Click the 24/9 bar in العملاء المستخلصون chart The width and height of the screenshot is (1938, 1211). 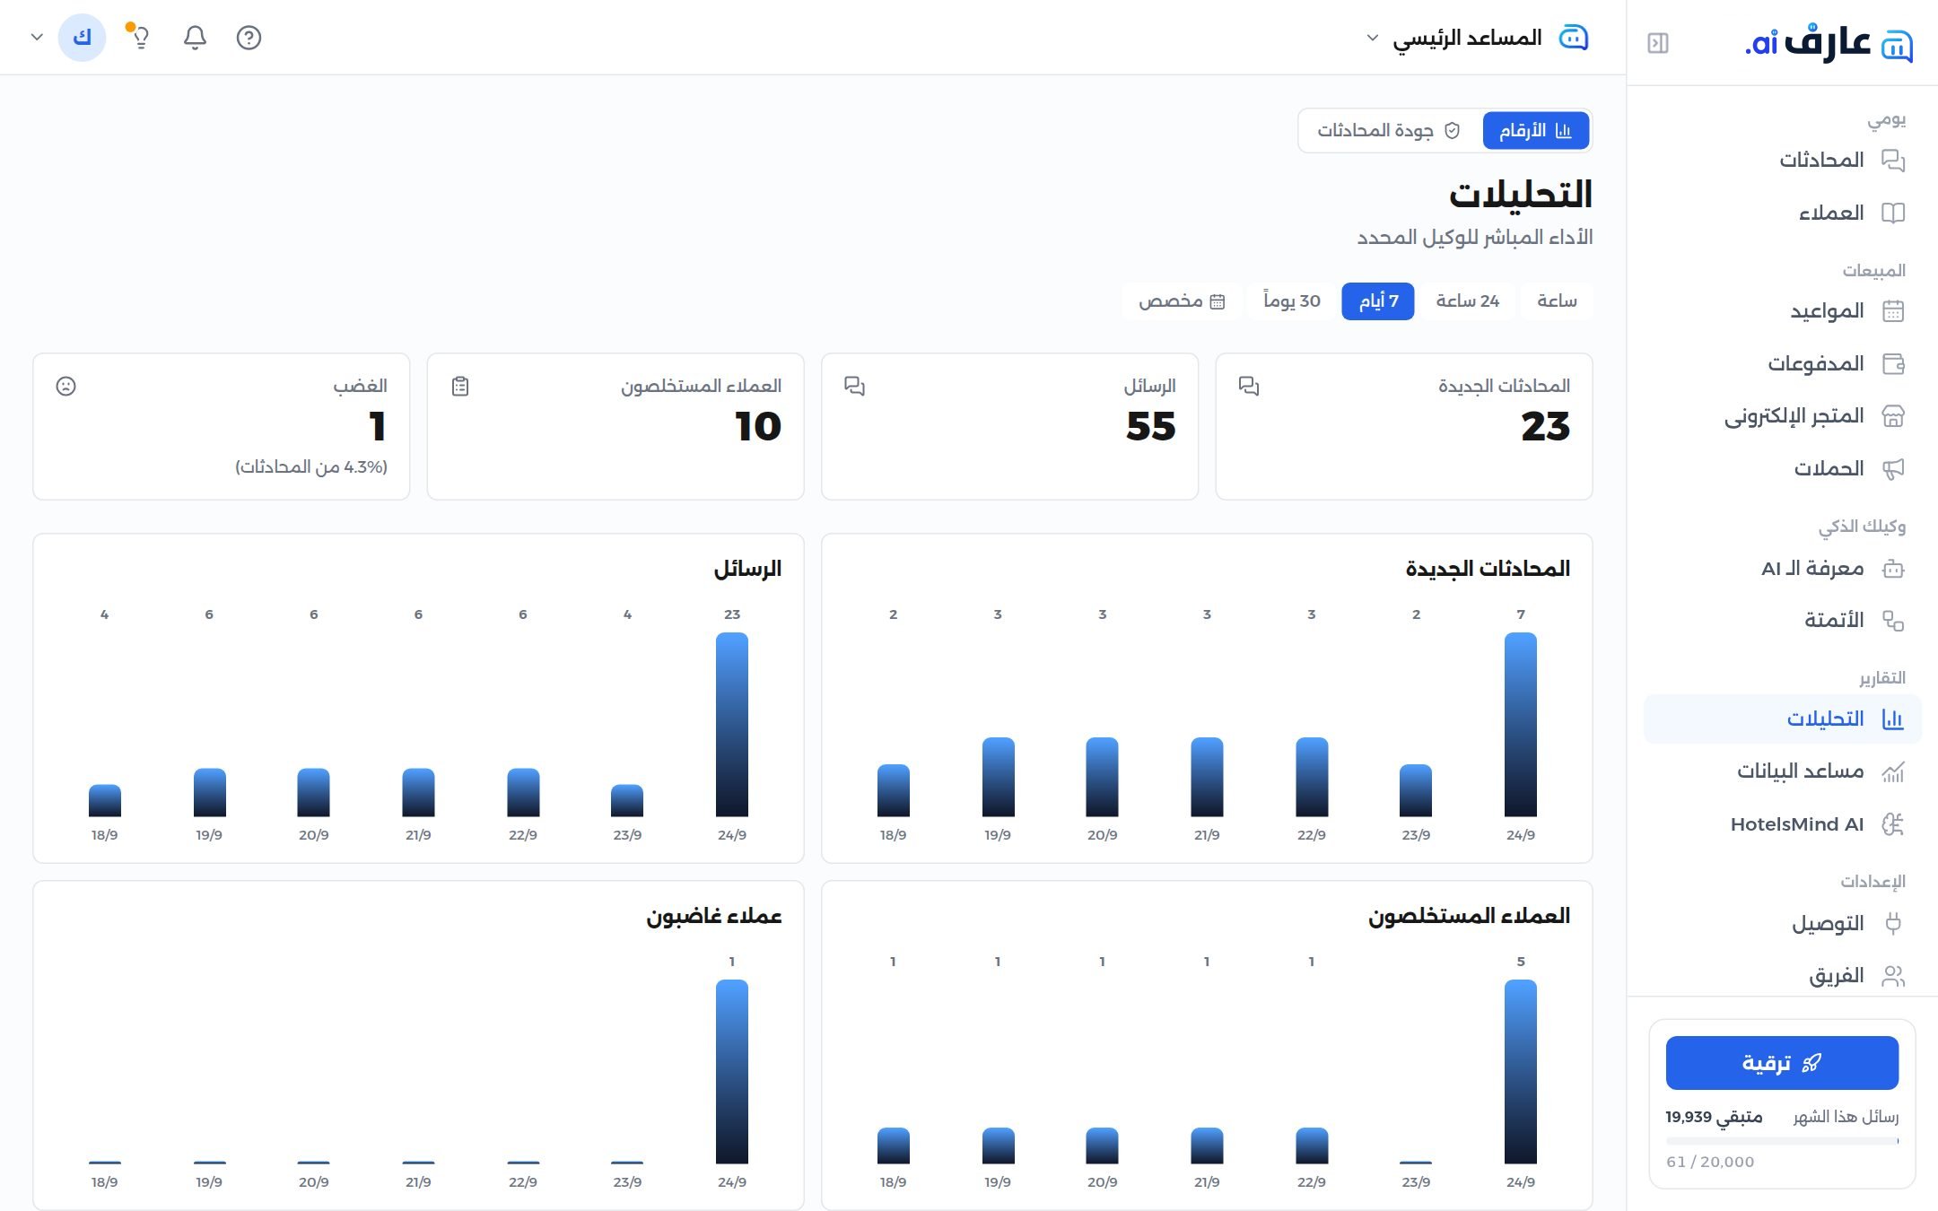point(1521,1072)
